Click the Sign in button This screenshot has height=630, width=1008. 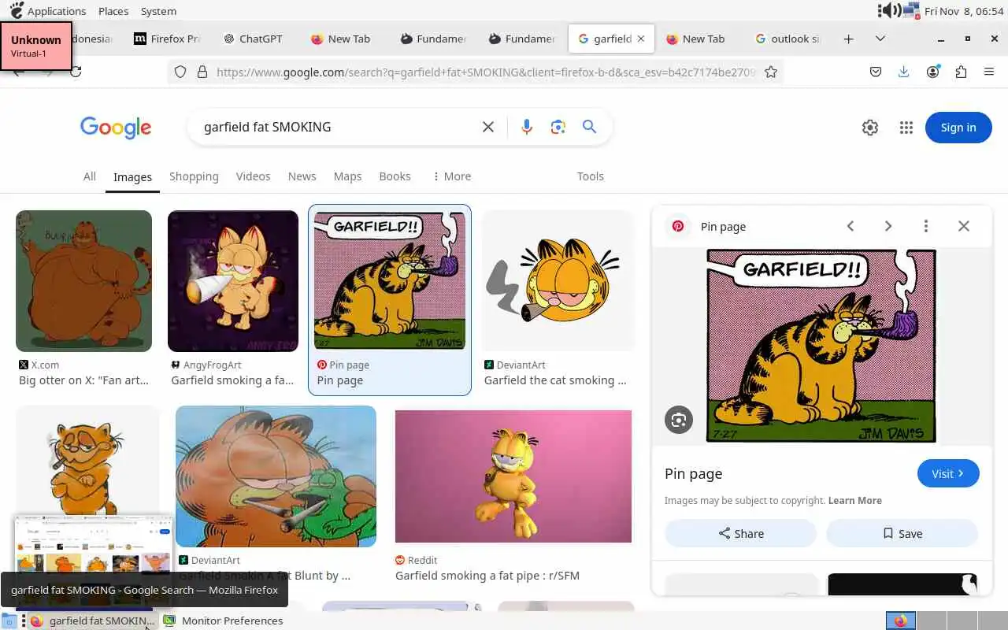(958, 128)
